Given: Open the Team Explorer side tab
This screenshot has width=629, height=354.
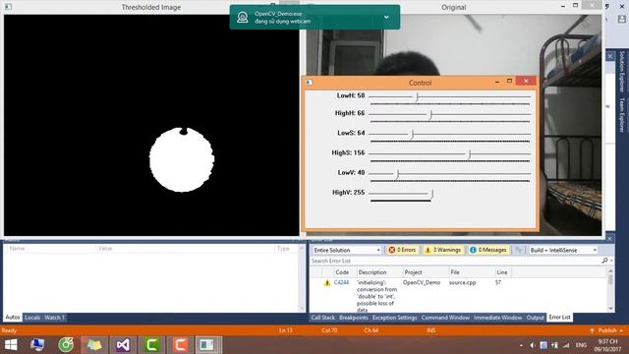Looking at the screenshot, I should pos(622,115).
